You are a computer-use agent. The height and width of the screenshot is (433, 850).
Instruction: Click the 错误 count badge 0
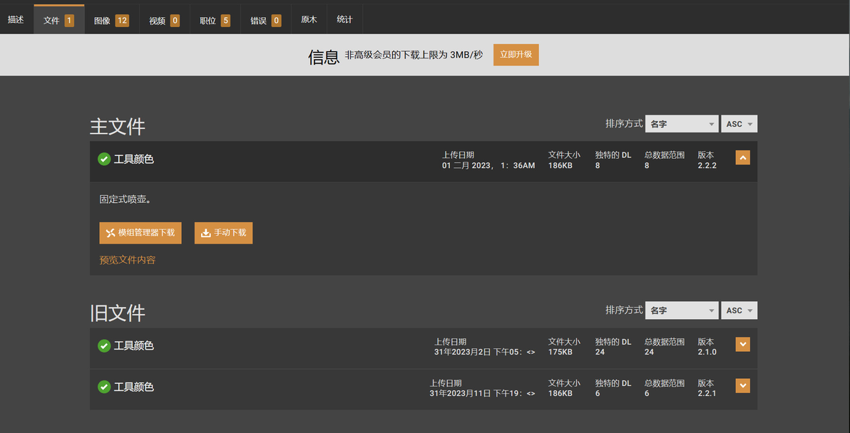[276, 21]
